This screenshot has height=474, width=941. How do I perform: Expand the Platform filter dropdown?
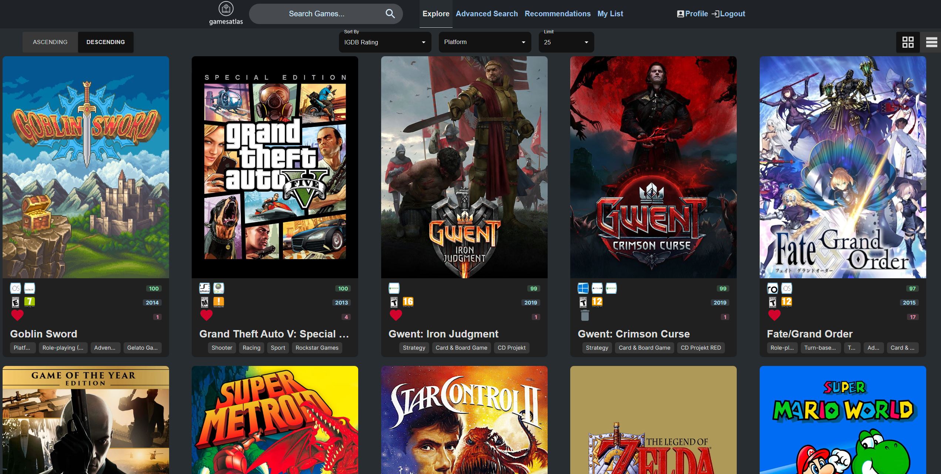(x=485, y=42)
